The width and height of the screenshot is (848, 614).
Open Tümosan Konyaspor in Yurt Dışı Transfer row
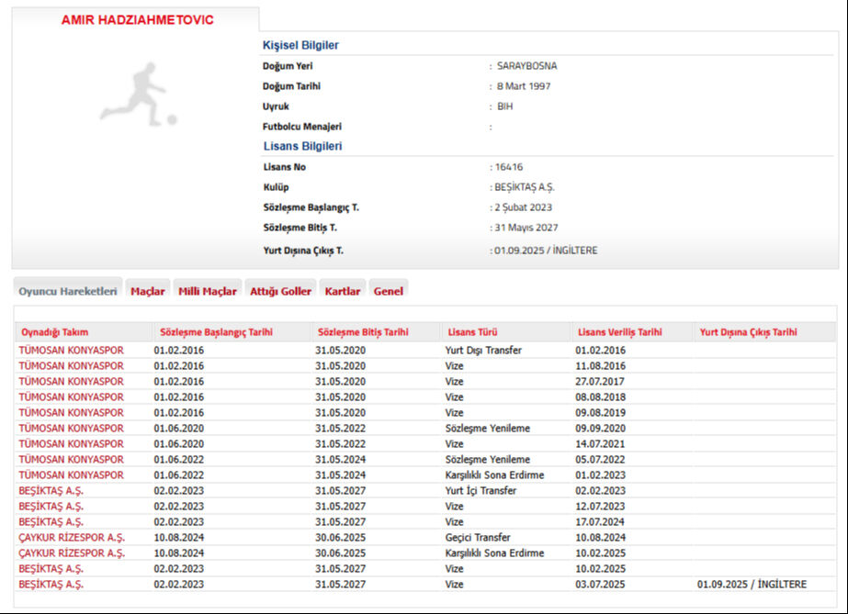pyautogui.click(x=71, y=350)
